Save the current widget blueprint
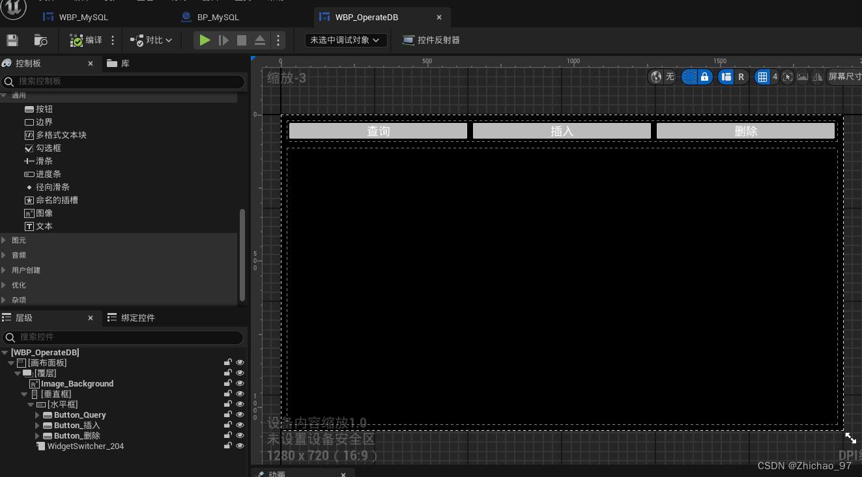862x477 pixels. click(12, 40)
